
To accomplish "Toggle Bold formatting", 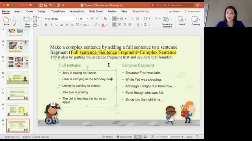I will click(x=46, y=25).
